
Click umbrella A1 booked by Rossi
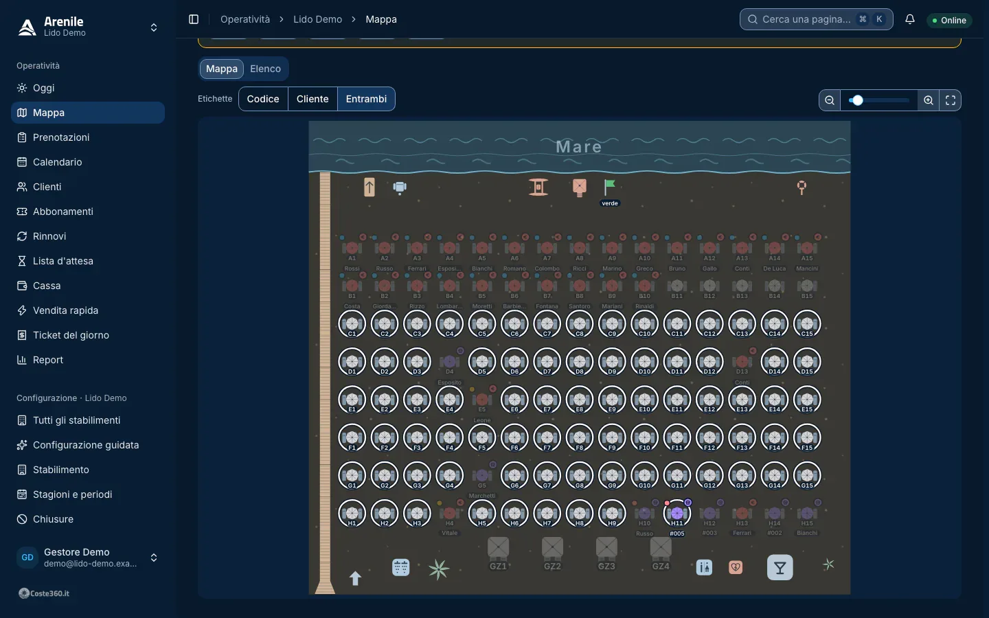pyautogui.click(x=352, y=248)
